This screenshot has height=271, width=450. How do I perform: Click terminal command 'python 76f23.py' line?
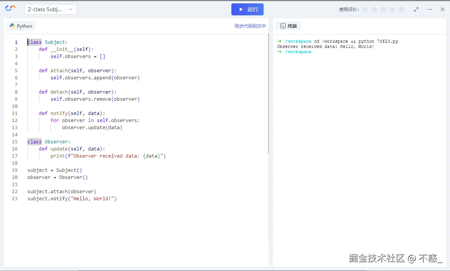[x=337, y=41]
